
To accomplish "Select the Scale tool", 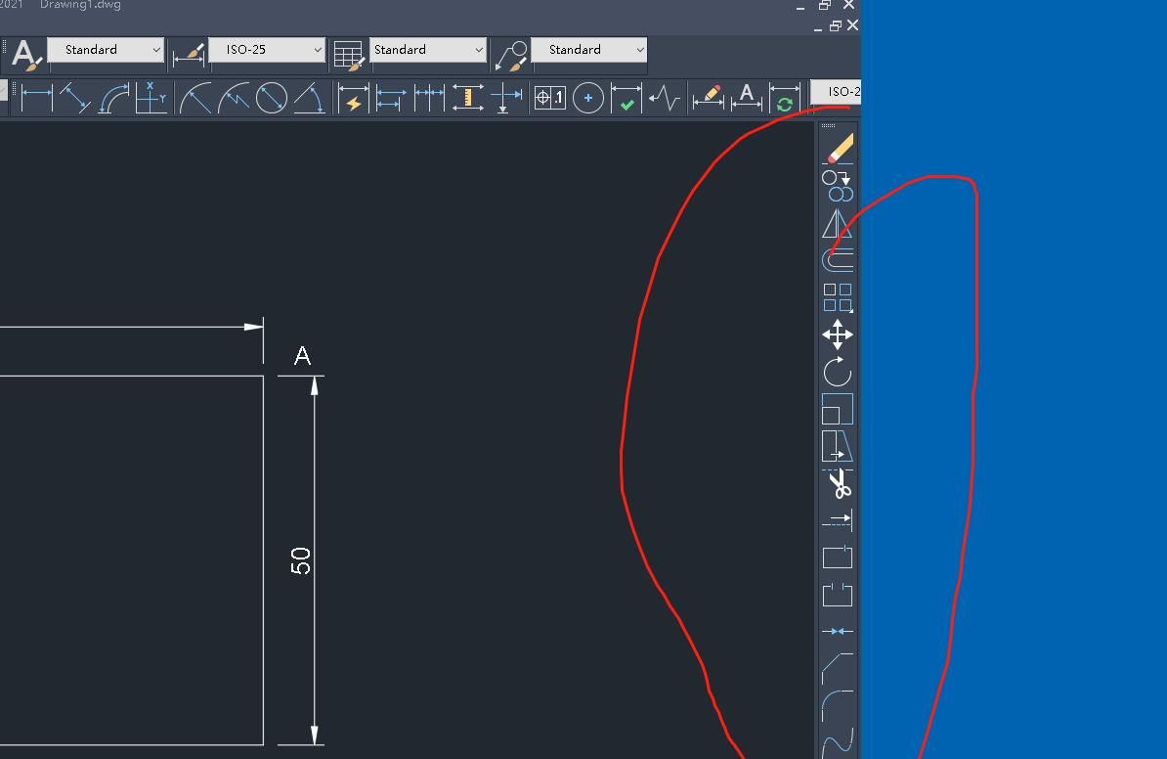I will click(x=838, y=409).
